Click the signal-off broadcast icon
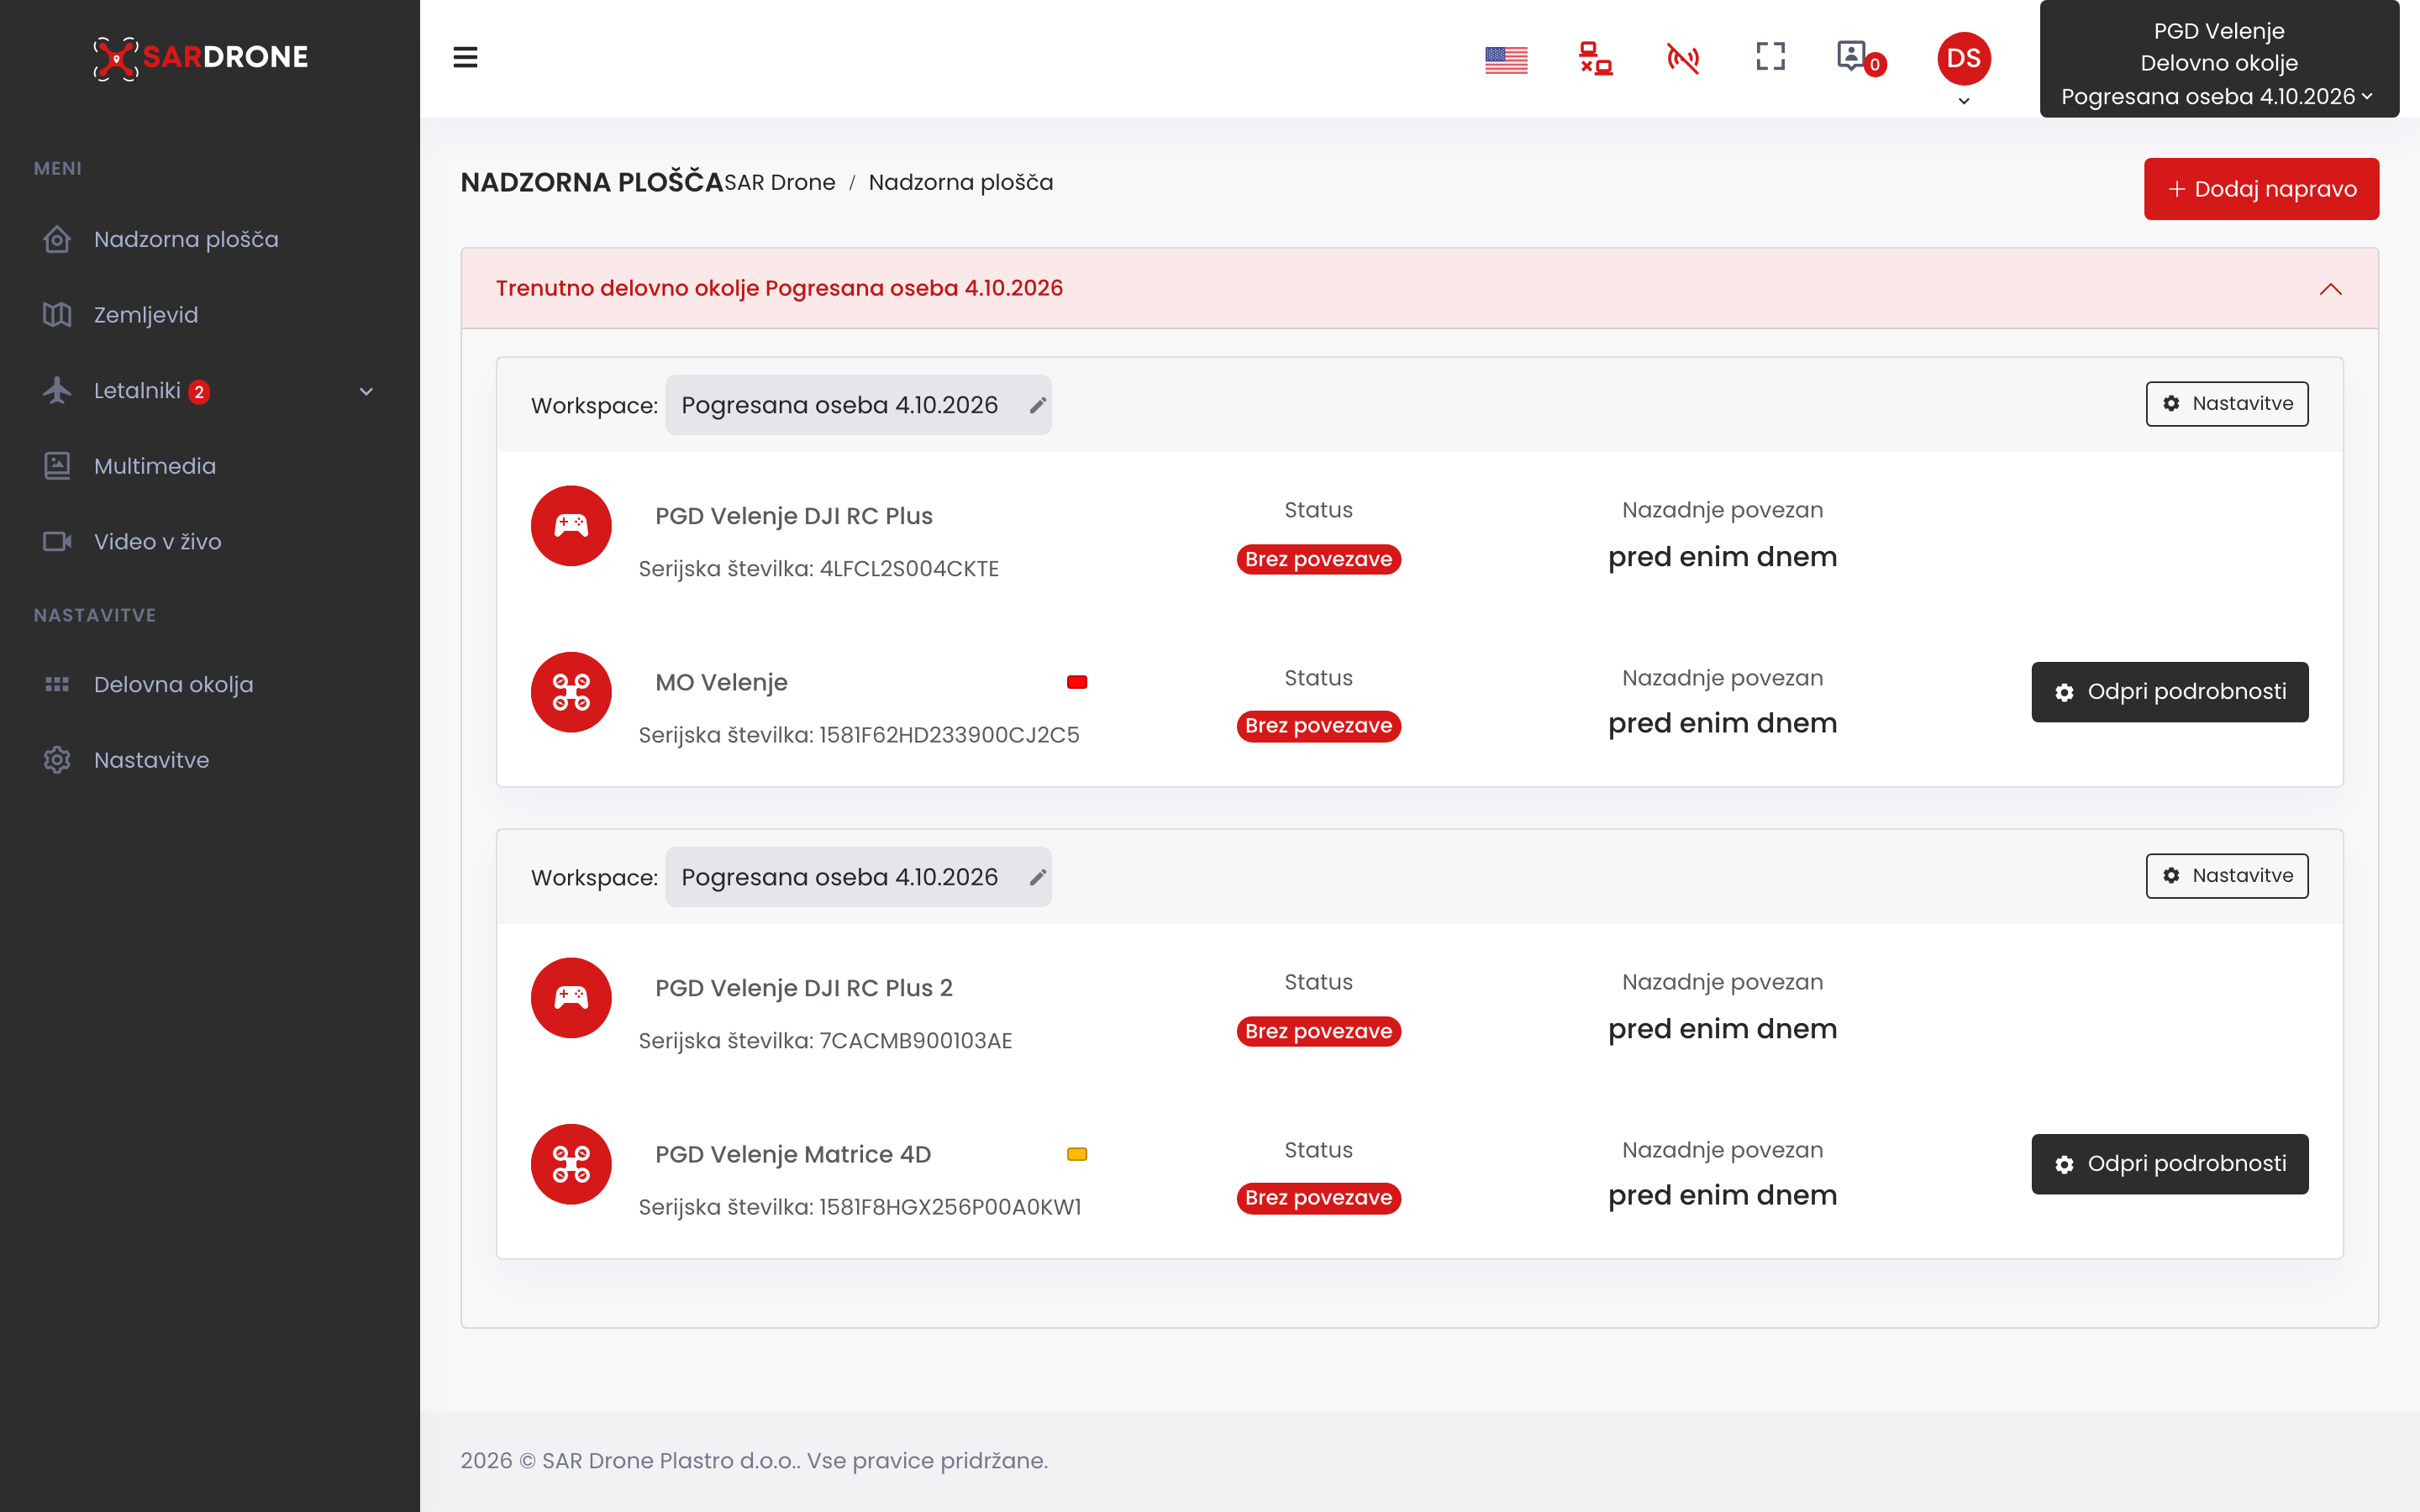 1683,58
